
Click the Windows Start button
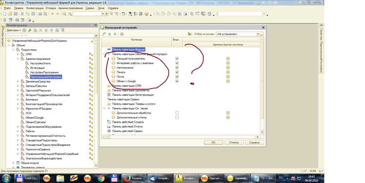pyautogui.click(x=6, y=178)
